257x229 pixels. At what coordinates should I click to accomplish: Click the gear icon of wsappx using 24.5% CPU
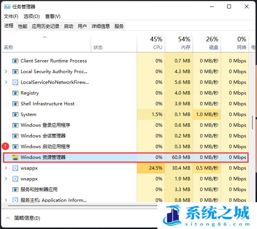[15, 168]
